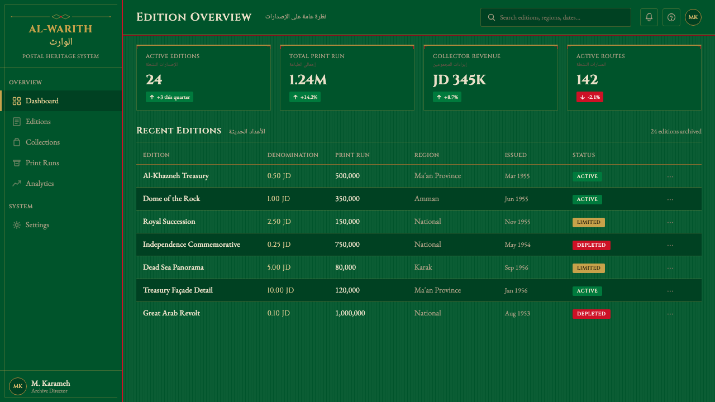Click the Print Runs archive icon
715x402 pixels.
pyautogui.click(x=17, y=163)
